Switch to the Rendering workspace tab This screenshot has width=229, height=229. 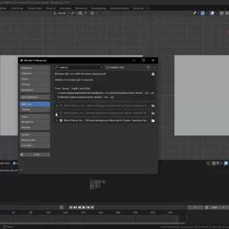click(81, 9)
